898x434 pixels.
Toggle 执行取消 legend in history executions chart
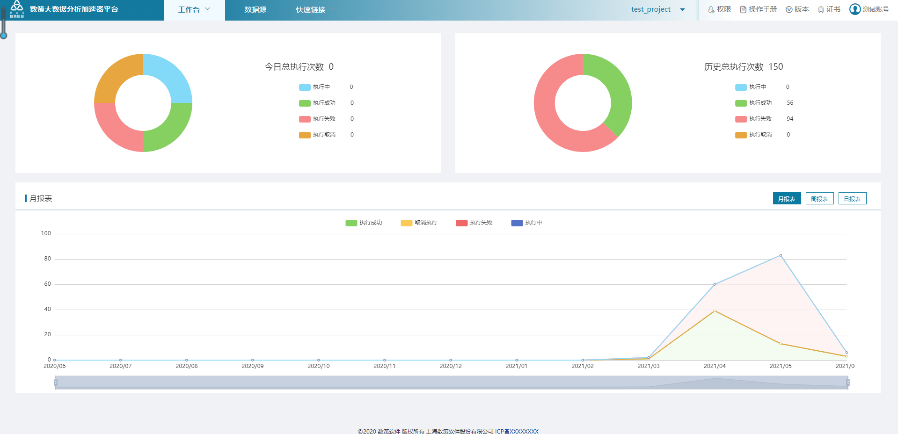coord(753,135)
